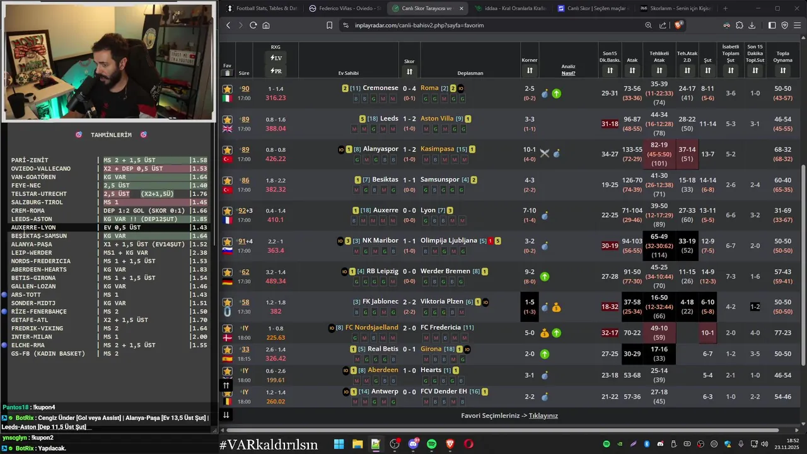Toggle favorite star for Besiktas row

click(x=228, y=180)
